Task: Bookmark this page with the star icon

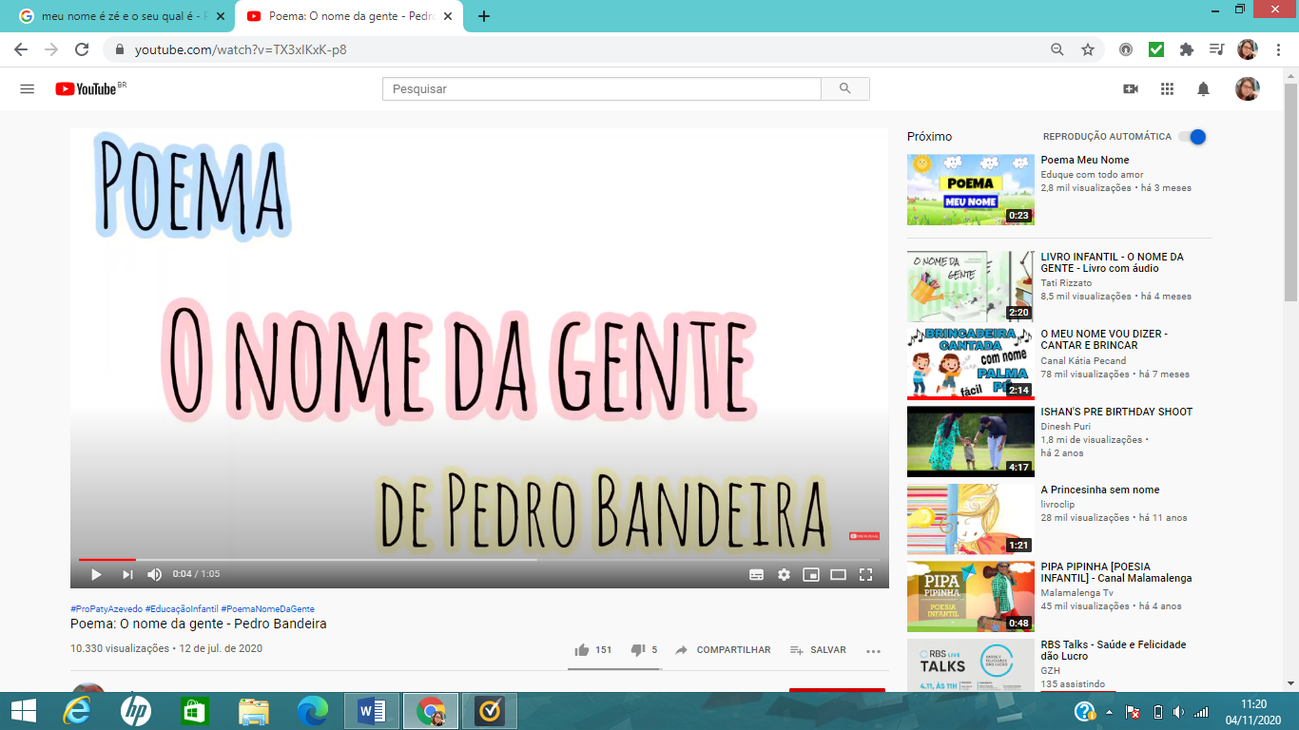Action: pos(1088,49)
